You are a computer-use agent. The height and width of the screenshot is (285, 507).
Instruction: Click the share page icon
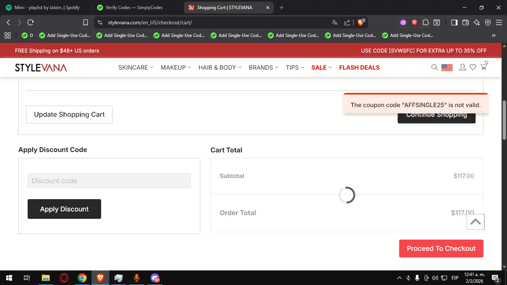pyautogui.click(x=347, y=22)
